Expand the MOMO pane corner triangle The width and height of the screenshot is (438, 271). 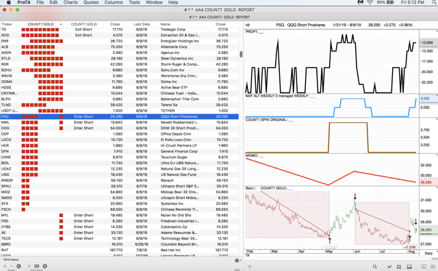coord(437,155)
